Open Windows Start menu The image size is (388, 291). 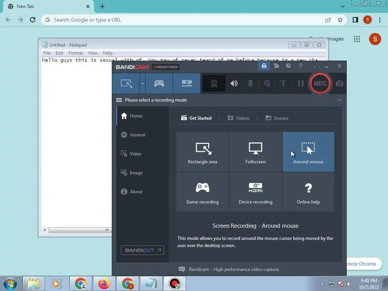10,283
